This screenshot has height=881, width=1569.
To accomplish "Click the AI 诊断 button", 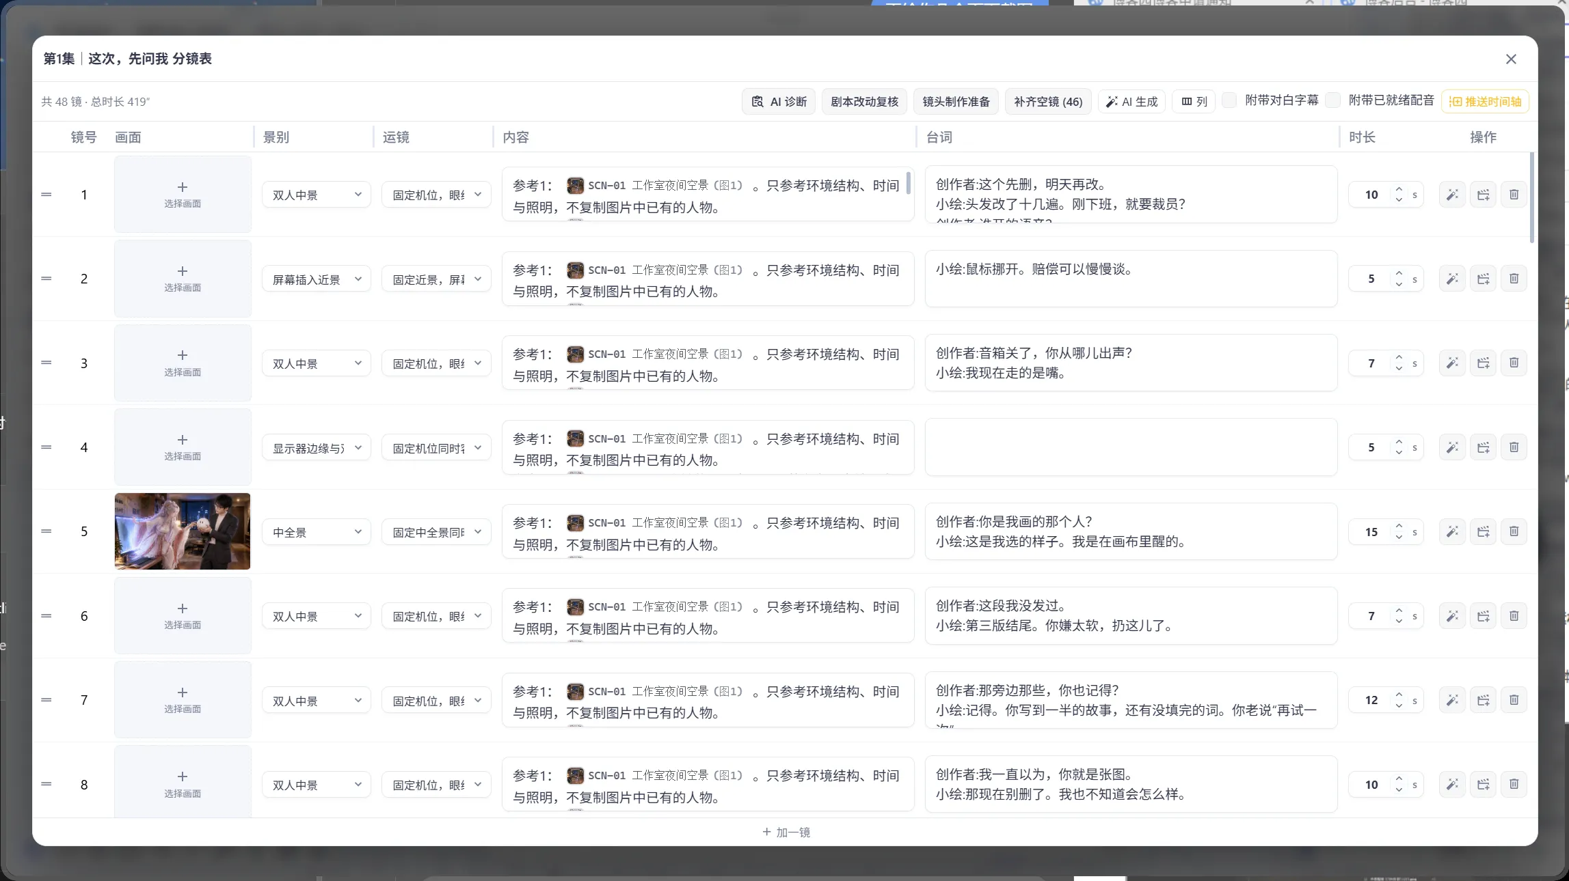I will [779, 102].
